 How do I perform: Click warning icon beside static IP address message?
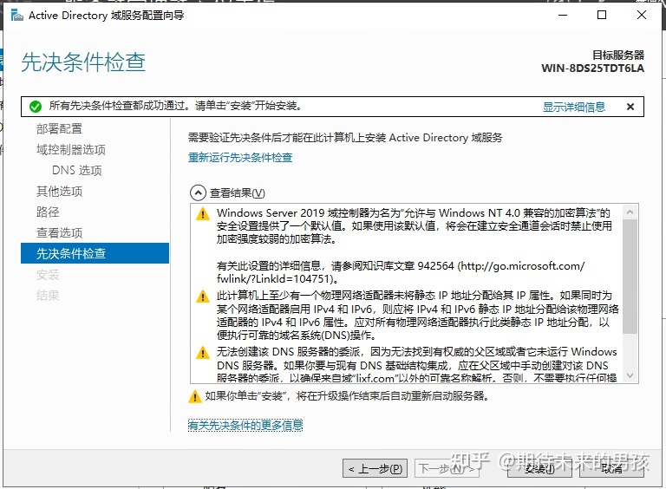203,297
